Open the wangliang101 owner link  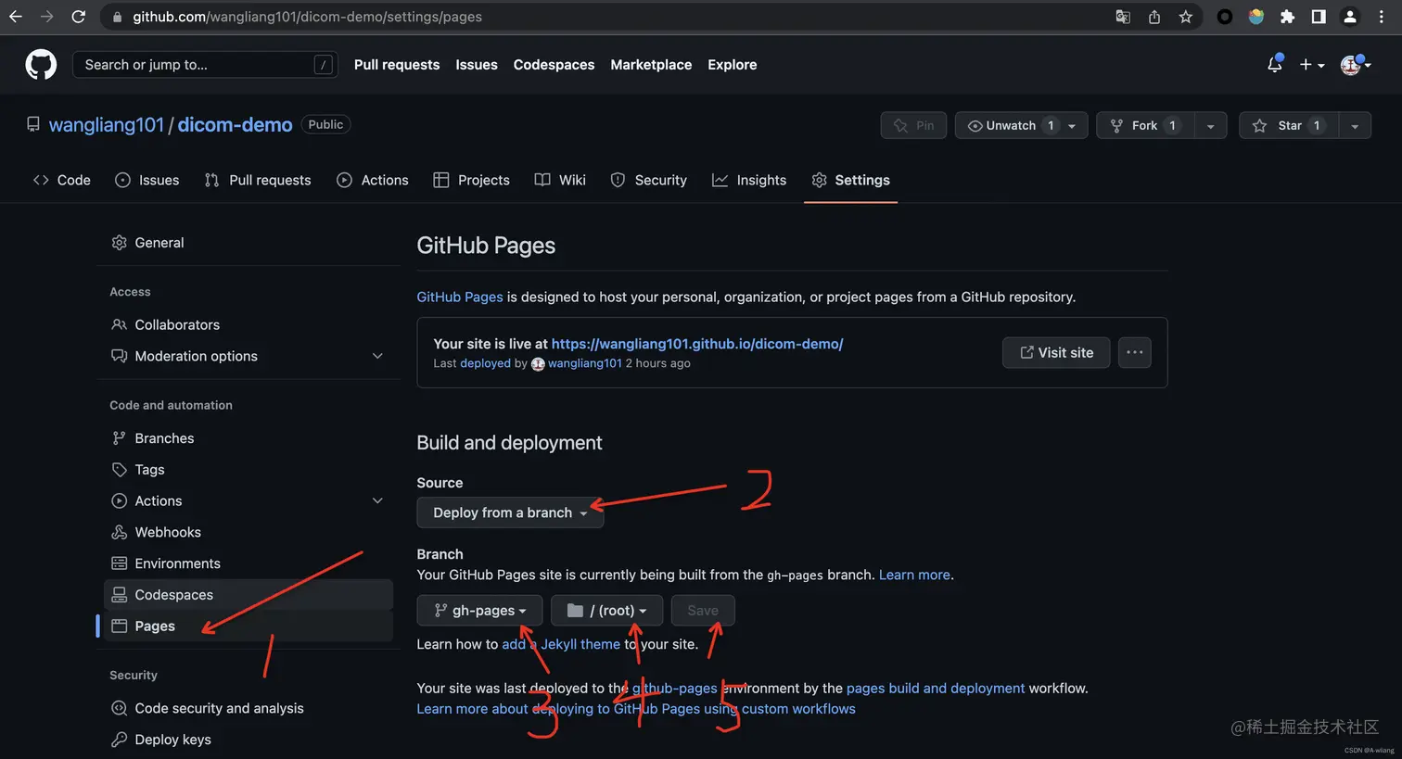[106, 125]
